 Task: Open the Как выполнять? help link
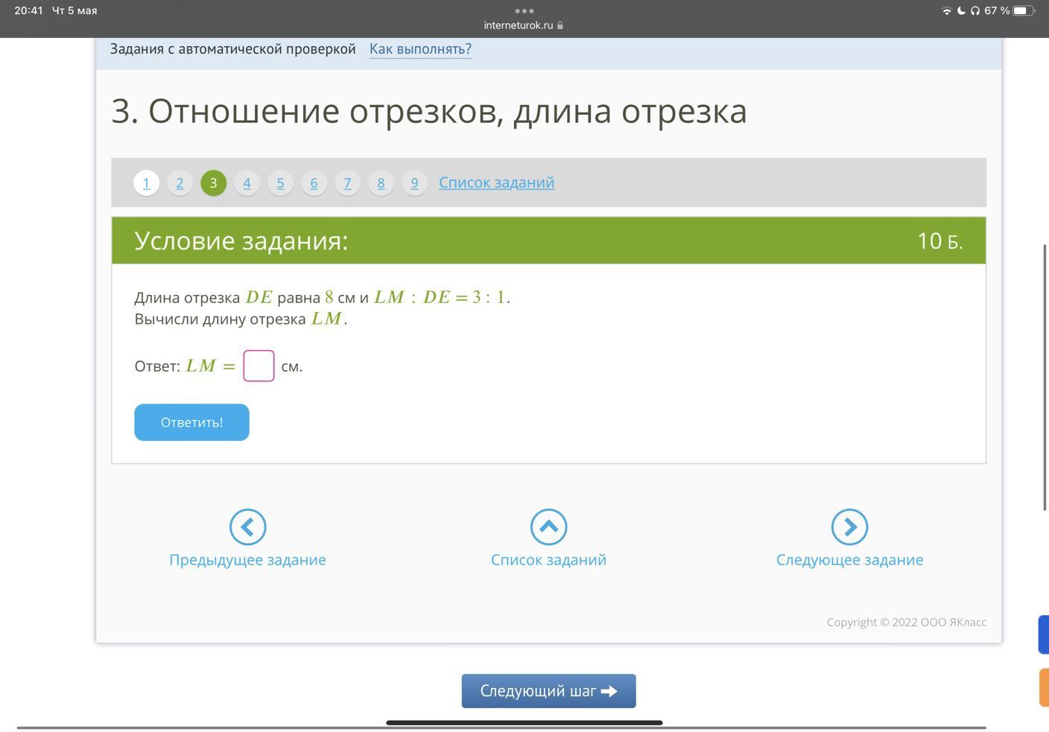tap(420, 49)
